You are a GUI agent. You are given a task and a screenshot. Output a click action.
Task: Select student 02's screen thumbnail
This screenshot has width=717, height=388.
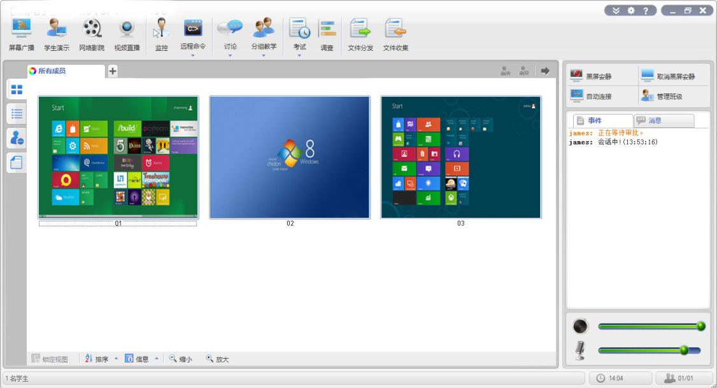click(x=290, y=157)
